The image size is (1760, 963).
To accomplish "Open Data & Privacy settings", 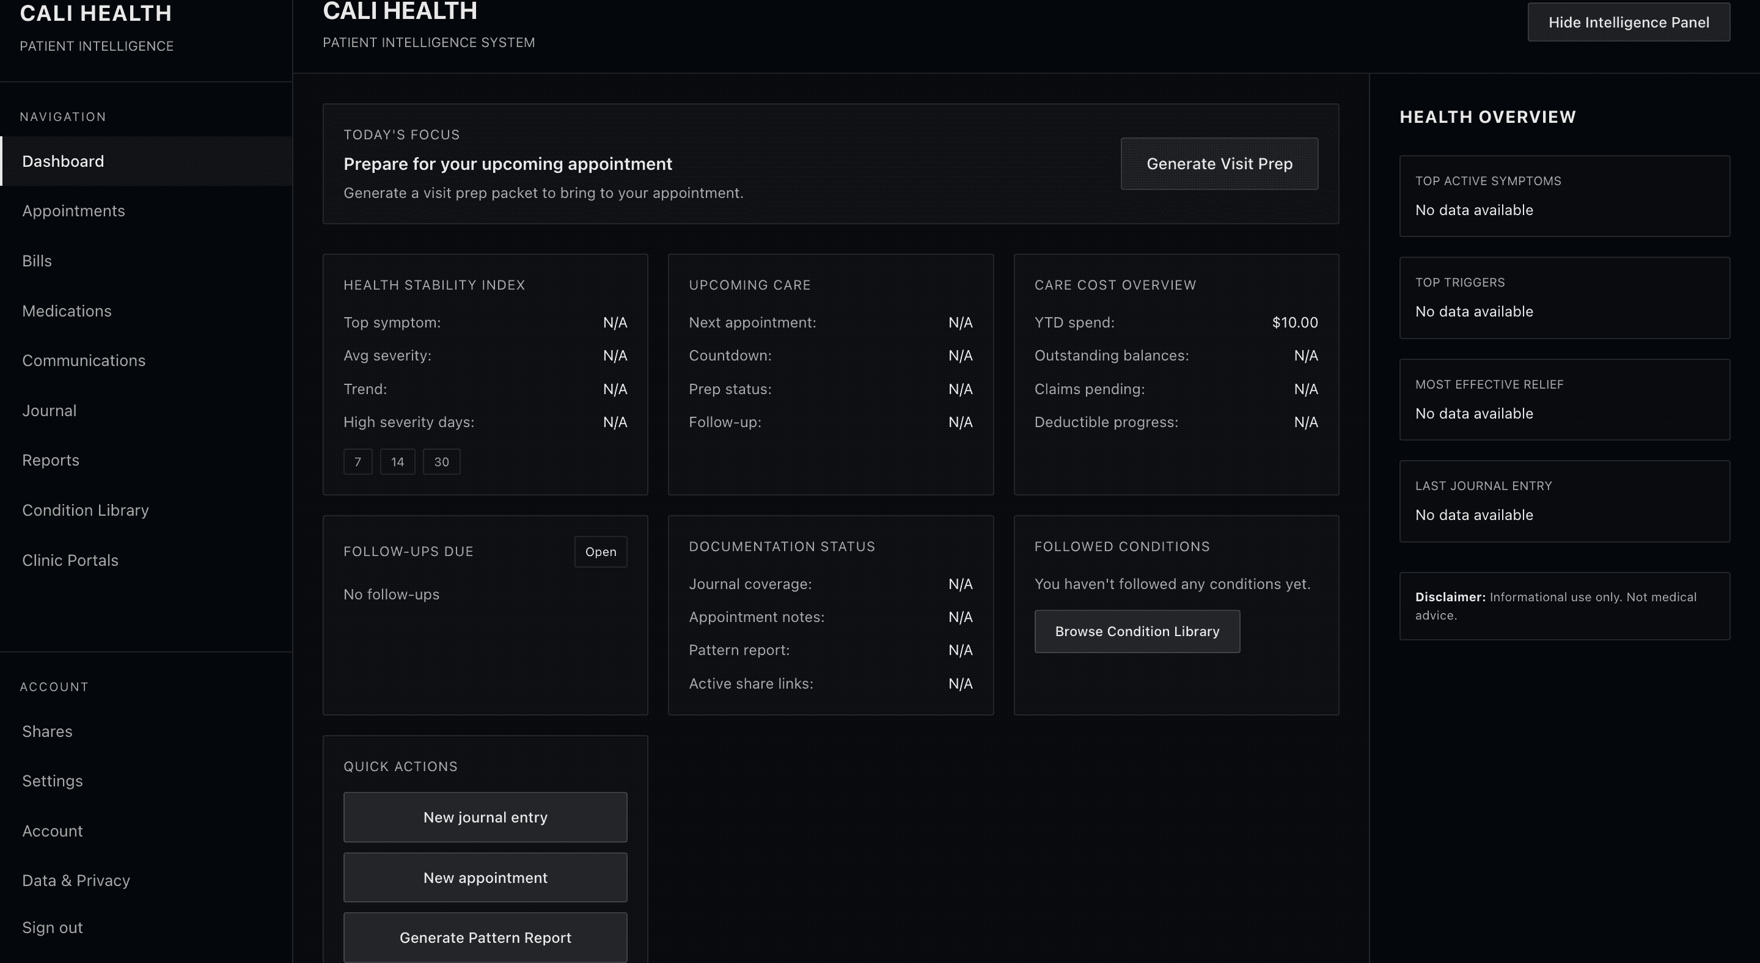I will (76, 881).
